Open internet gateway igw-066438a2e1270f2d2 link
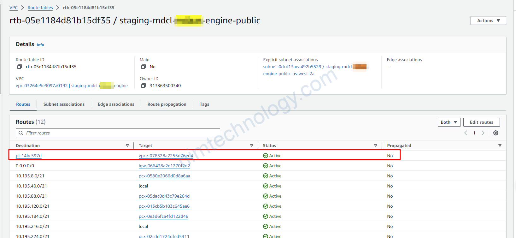The image size is (516, 238). pos(164,166)
